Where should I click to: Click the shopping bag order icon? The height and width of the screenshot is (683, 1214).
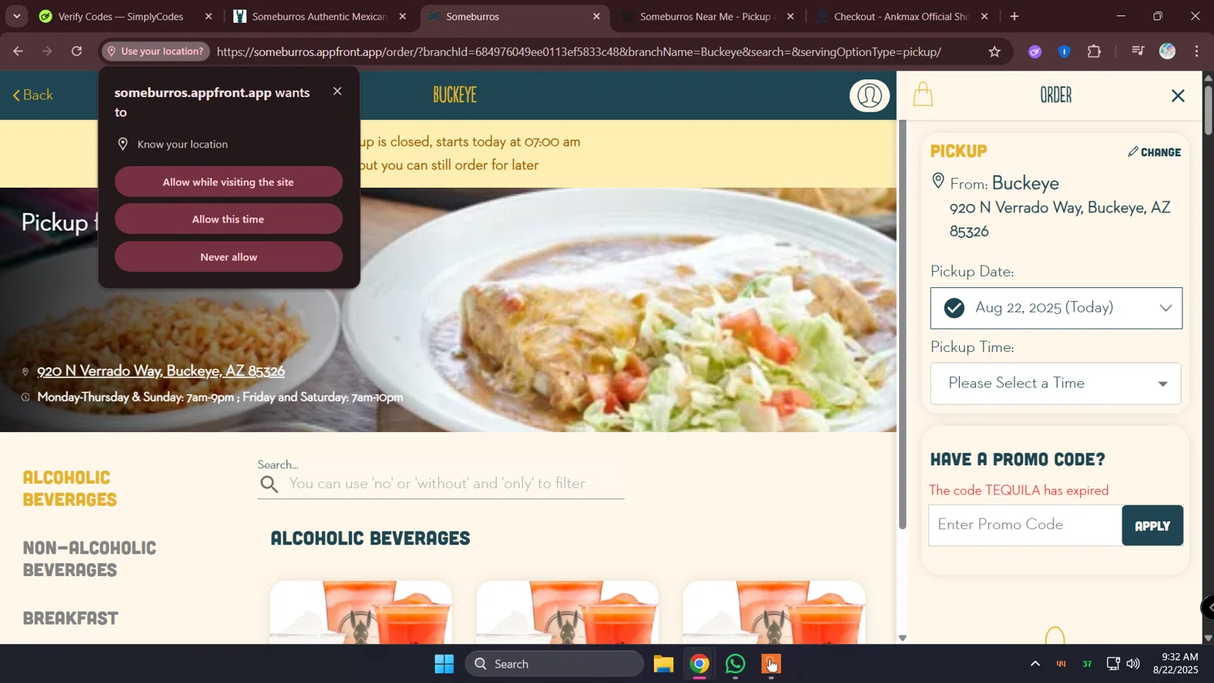923,95
